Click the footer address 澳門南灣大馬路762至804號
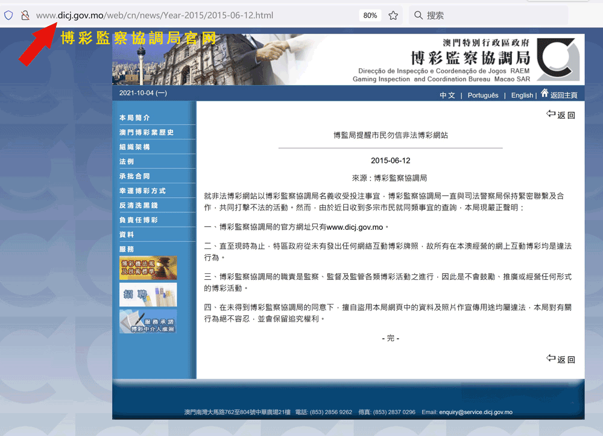Viewport: 603px width, 436px height. 237,412
